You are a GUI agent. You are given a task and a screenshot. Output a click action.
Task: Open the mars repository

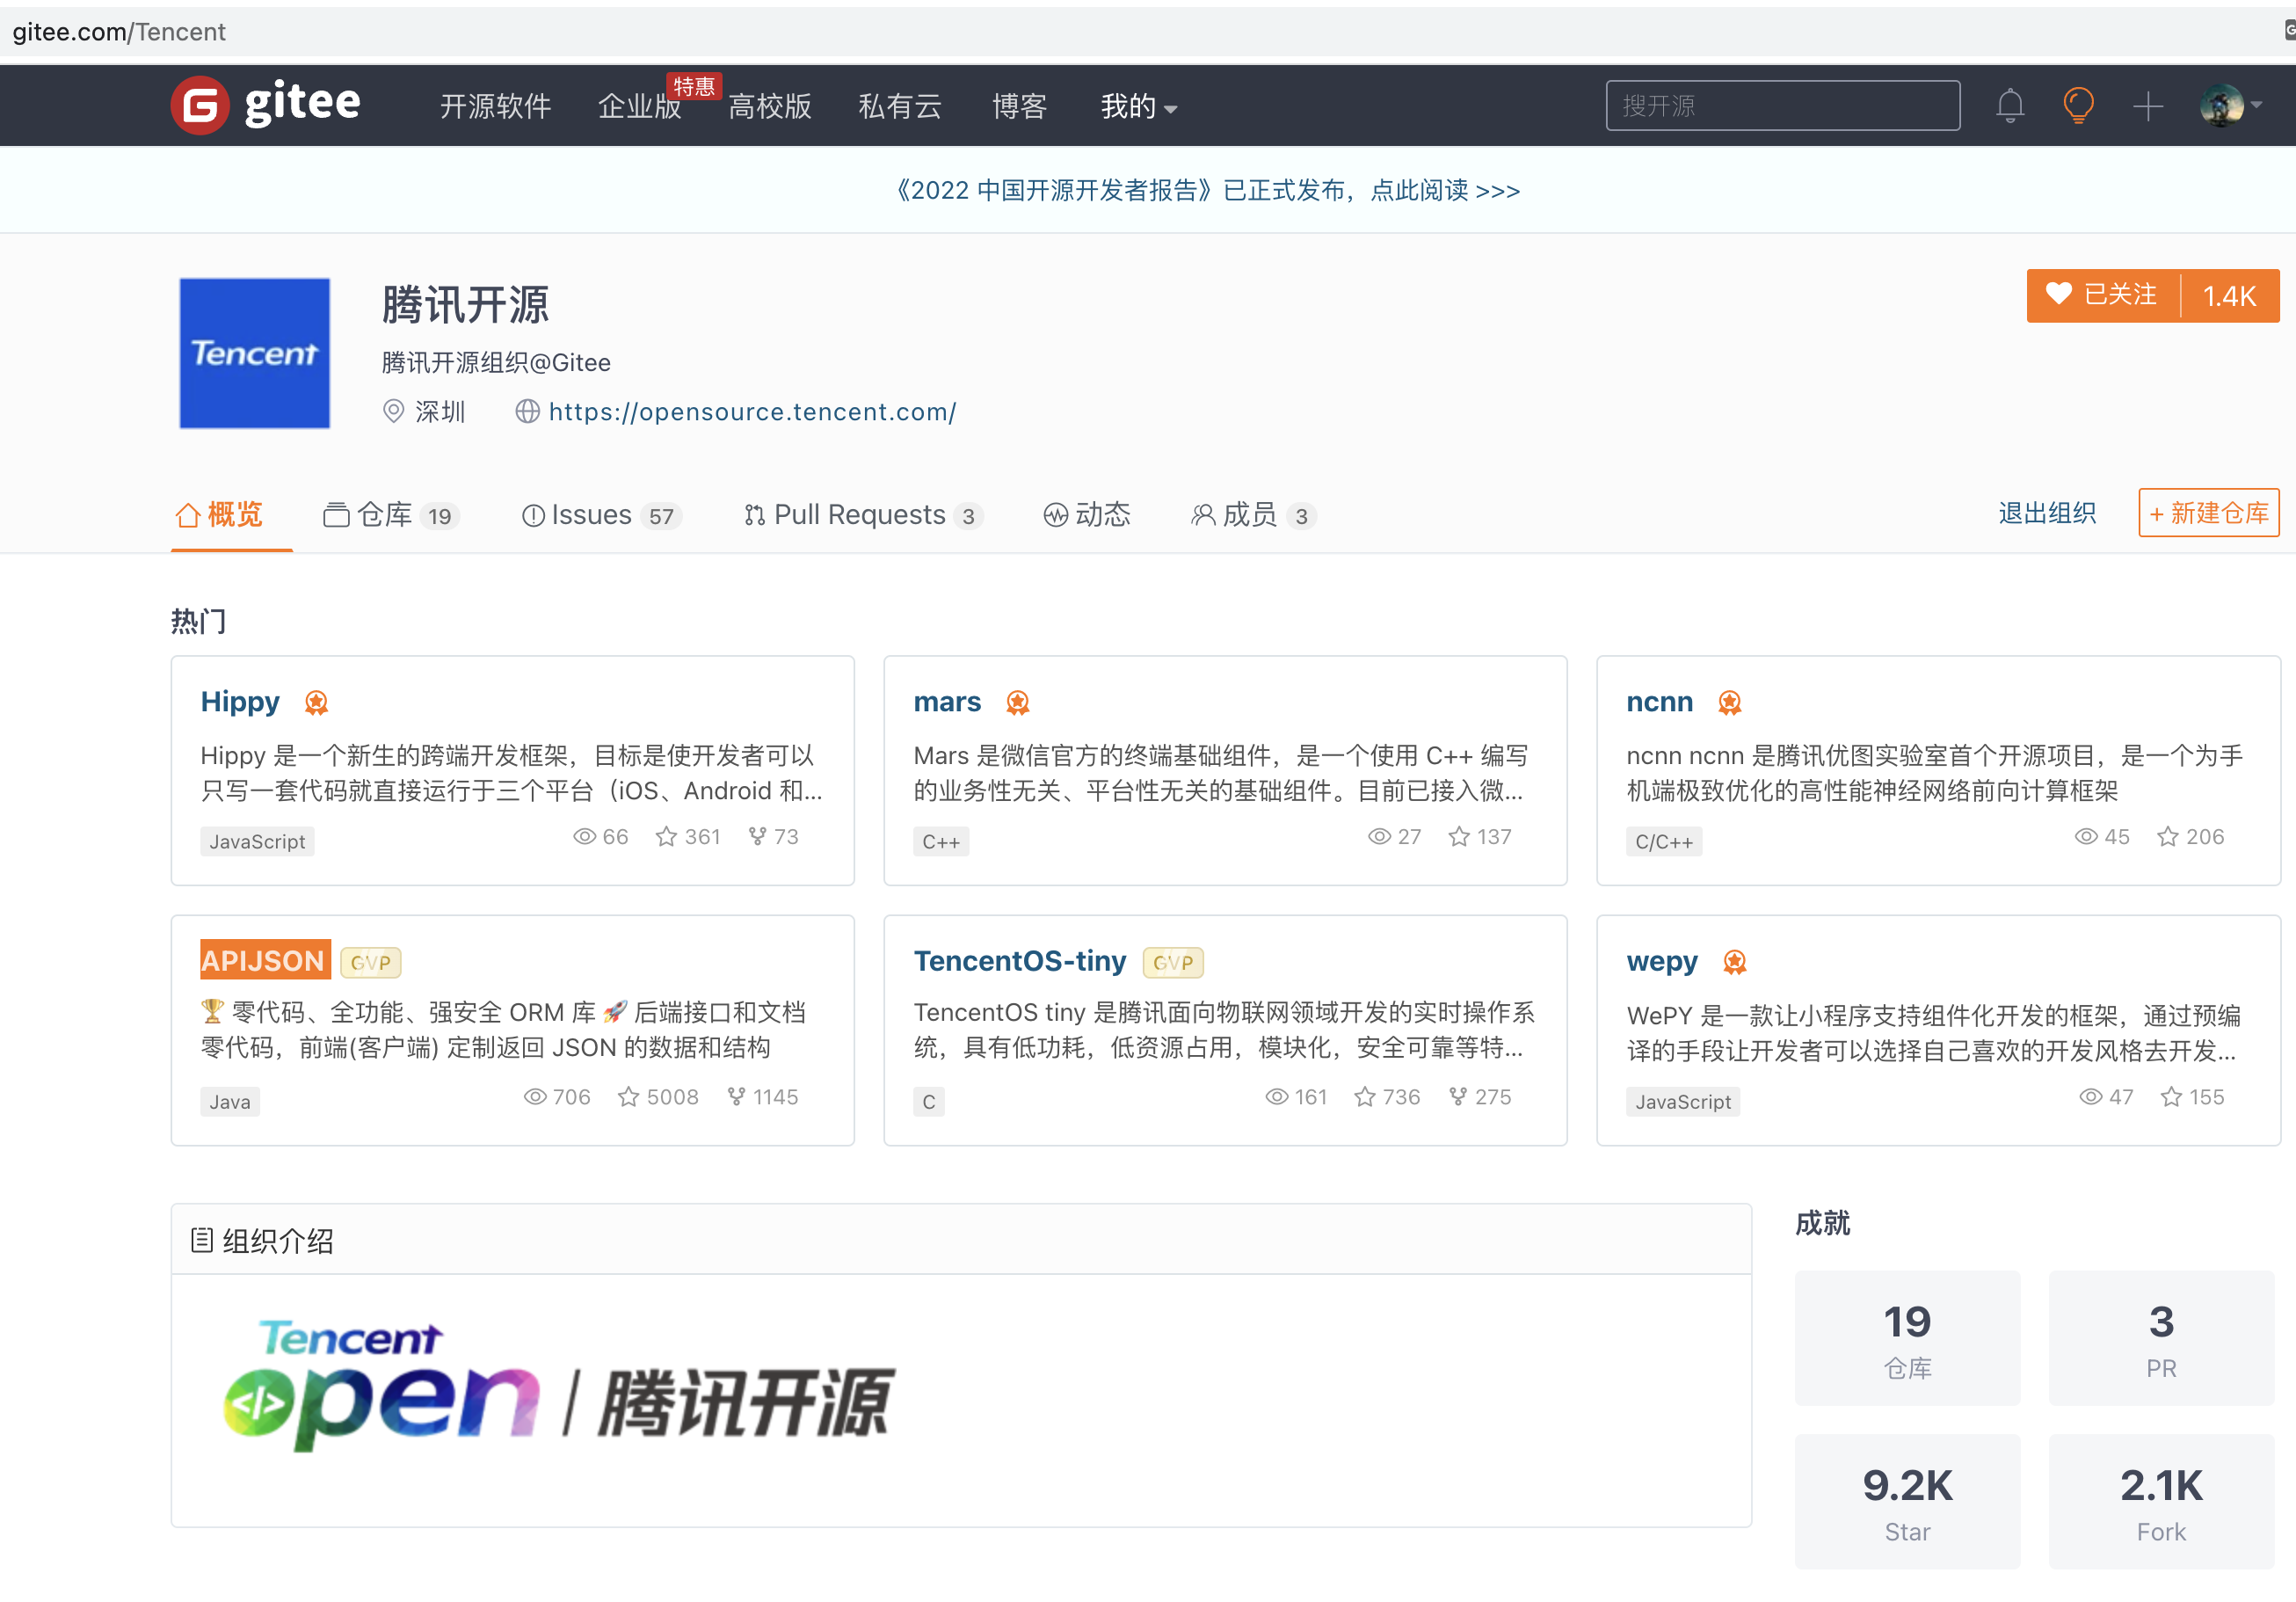pos(947,702)
